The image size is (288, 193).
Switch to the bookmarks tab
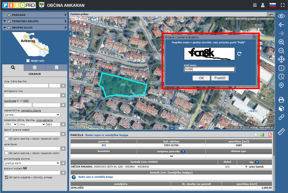pos(56,67)
